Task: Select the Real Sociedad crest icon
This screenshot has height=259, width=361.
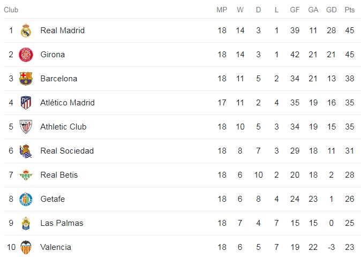Action: click(x=26, y=151)
